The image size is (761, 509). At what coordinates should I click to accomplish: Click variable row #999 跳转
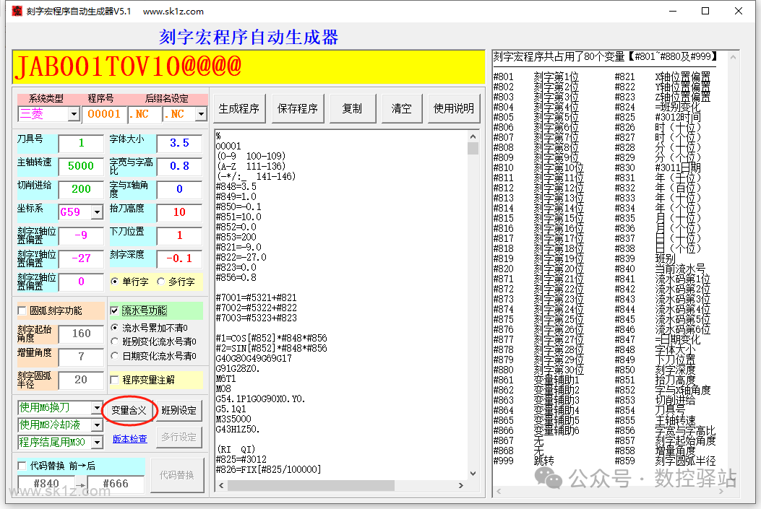524,461
